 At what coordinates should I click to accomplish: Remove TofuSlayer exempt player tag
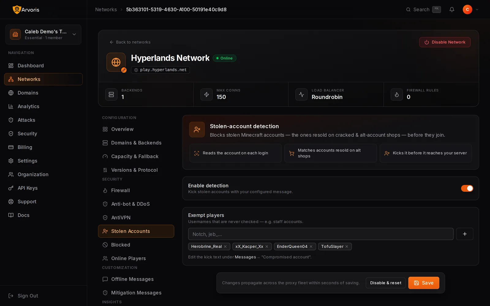(347, 247)
